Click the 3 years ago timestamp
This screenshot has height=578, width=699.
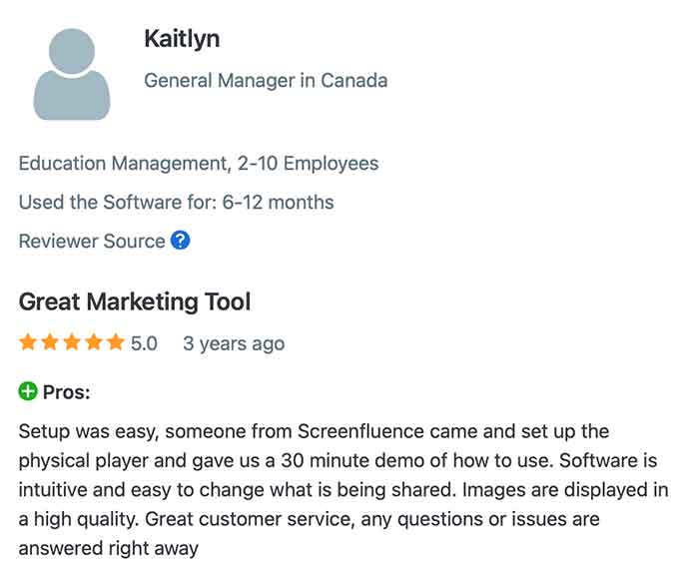pos(234,343)
